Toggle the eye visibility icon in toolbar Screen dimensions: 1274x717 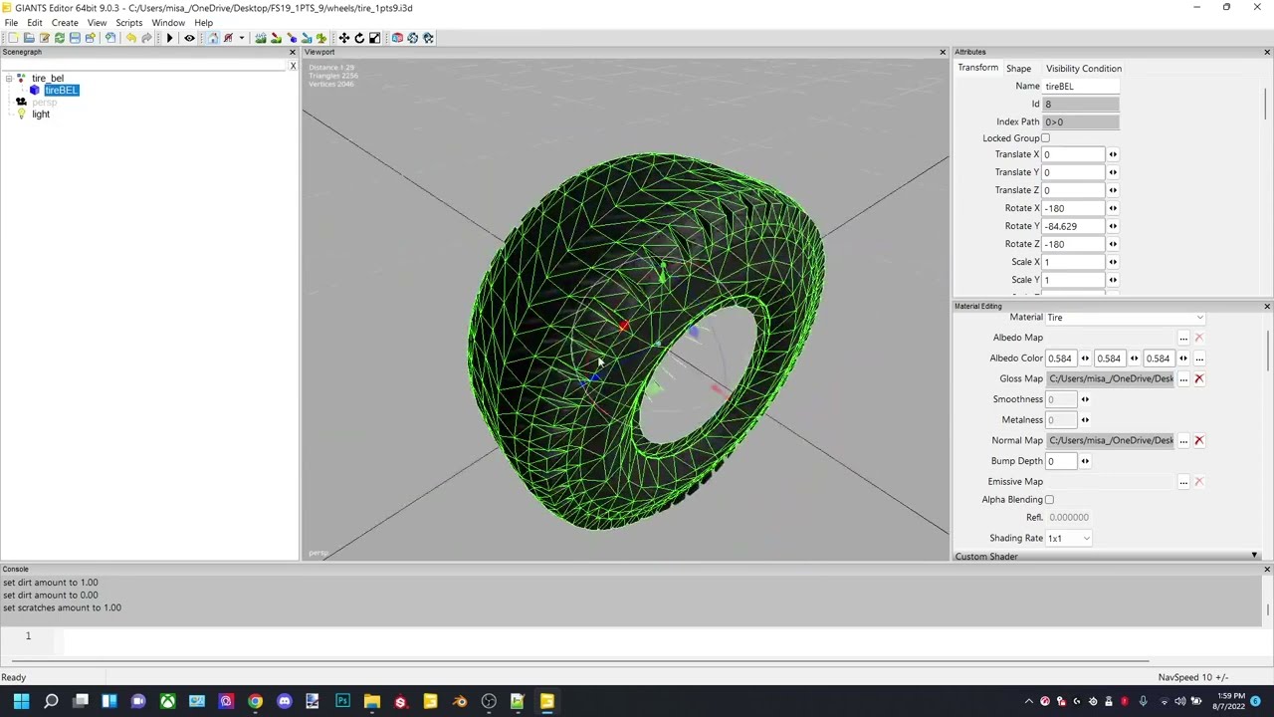[189, 38]
